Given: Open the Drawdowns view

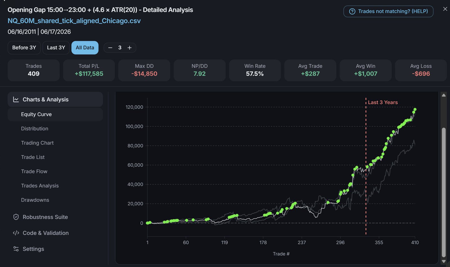Looking at the screenshot, I should 55,200.
